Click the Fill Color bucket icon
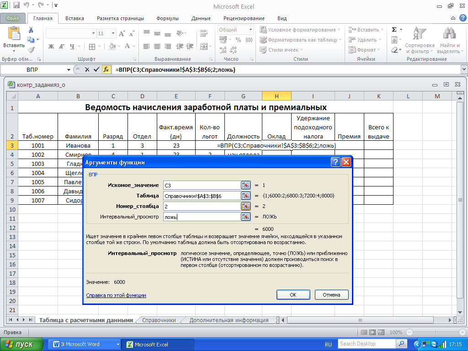 point(112,46)
